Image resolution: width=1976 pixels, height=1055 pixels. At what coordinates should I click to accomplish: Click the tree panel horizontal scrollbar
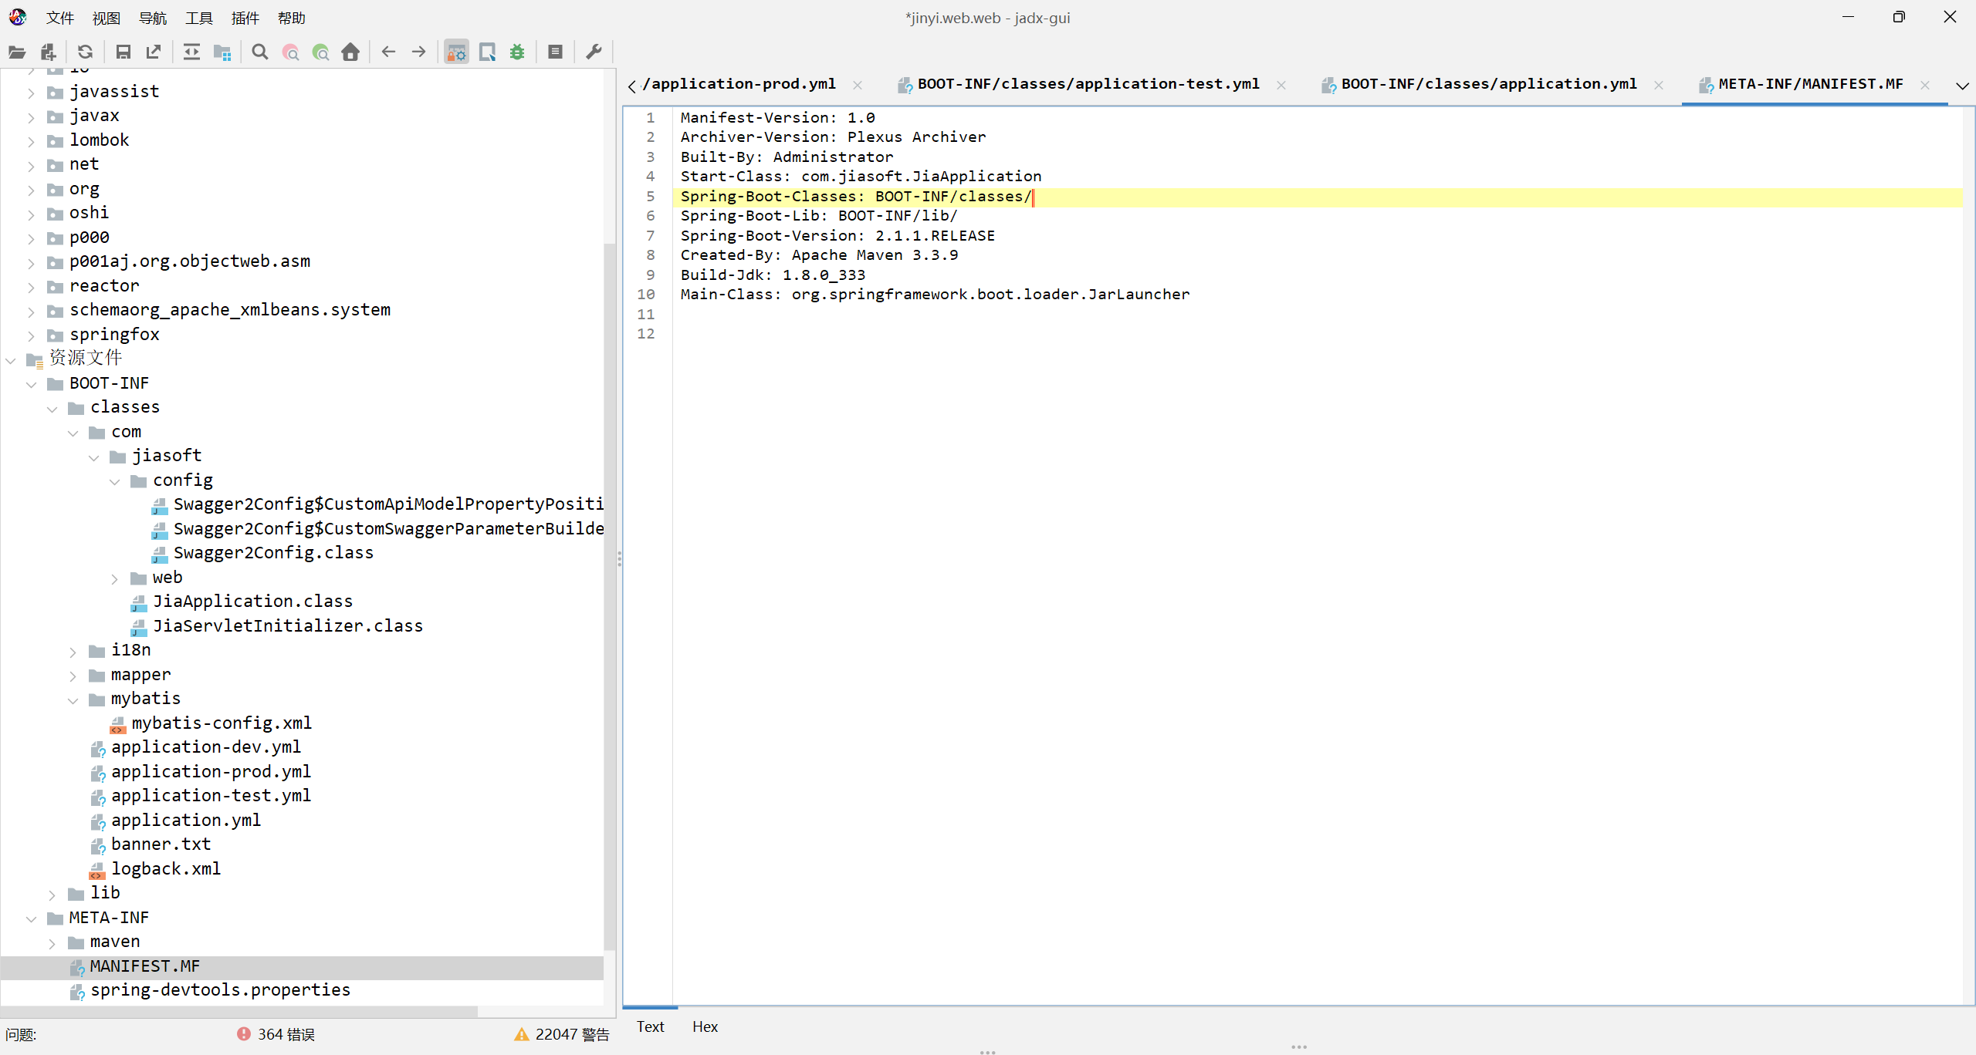pos(239,1011)
